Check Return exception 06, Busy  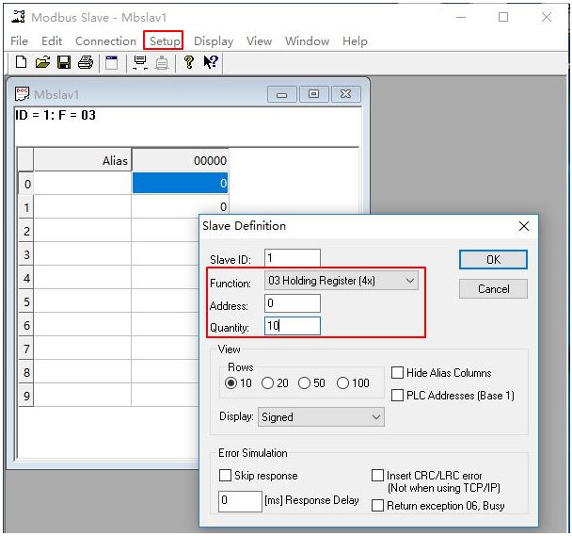377,505
